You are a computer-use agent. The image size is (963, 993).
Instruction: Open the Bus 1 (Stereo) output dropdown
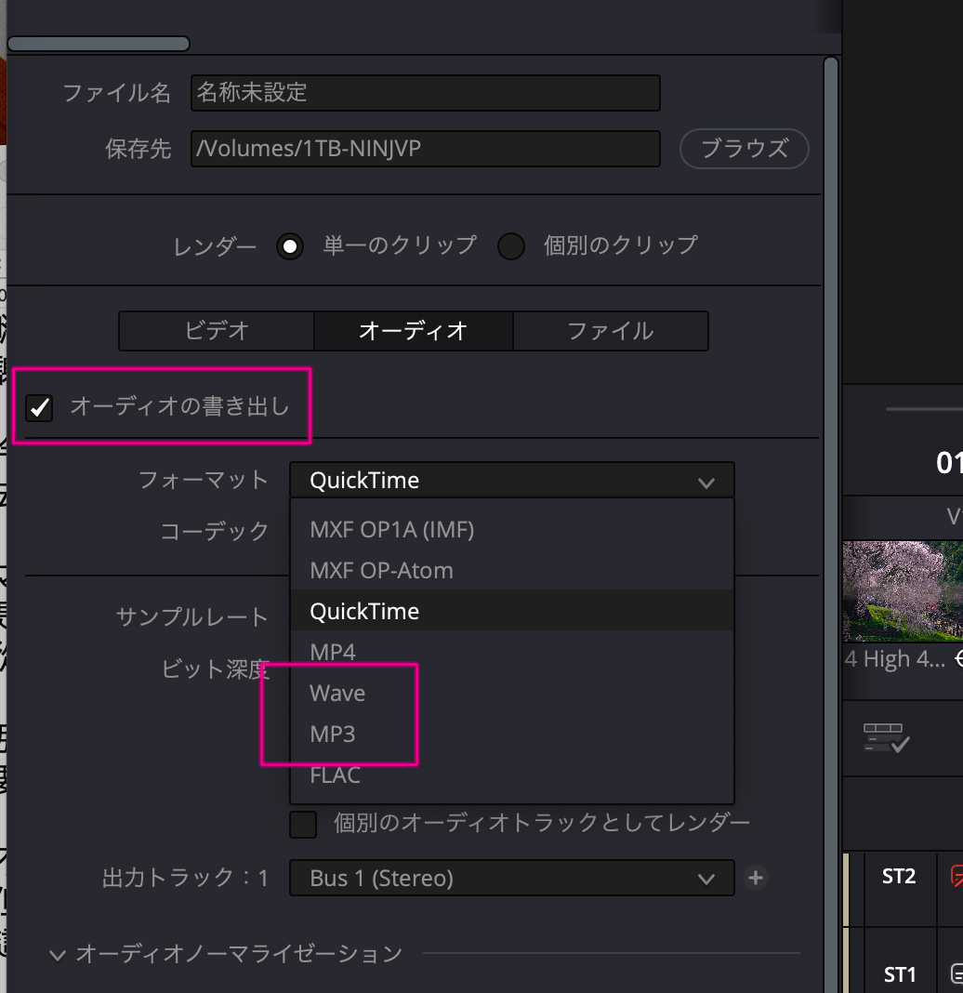coord(511,878)
